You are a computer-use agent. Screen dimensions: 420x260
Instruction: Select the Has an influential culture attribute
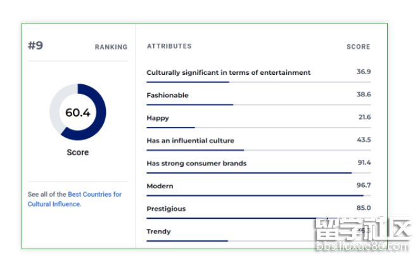[190, 141]
